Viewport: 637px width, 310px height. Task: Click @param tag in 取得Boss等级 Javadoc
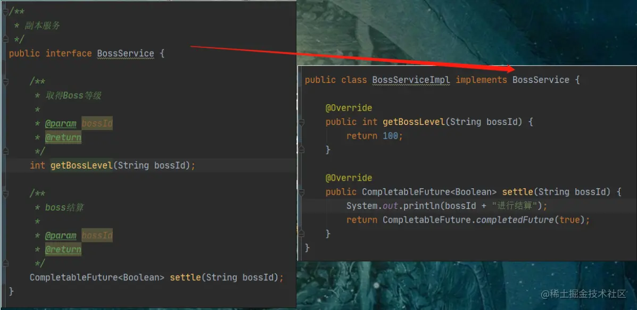(x=61, y=123)
